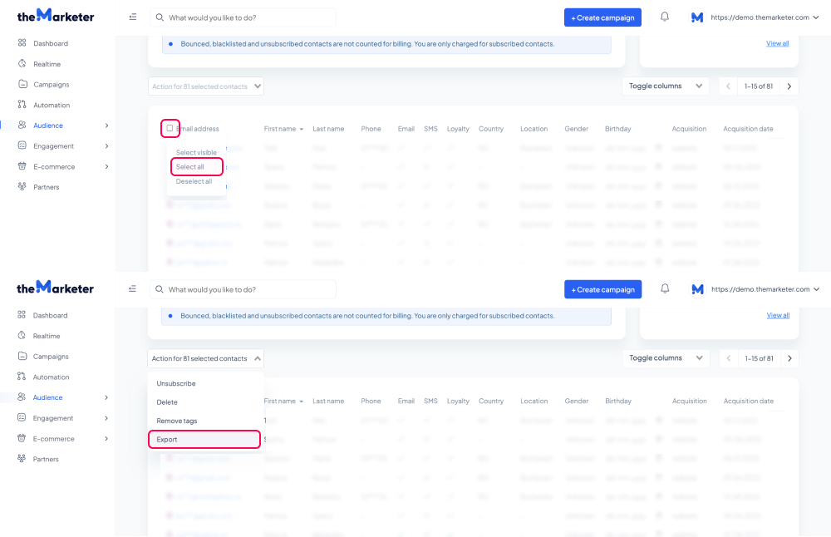Screen dimensions: 831x537
Task: Expand Engagement submenu arrow in upper screenshot
Action: pos(106,145)
